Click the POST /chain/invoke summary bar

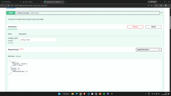[83, 13]
